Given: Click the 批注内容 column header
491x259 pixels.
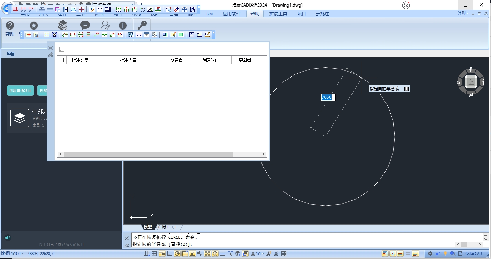Looking at the screenshot, I should [x=128, y=60].
